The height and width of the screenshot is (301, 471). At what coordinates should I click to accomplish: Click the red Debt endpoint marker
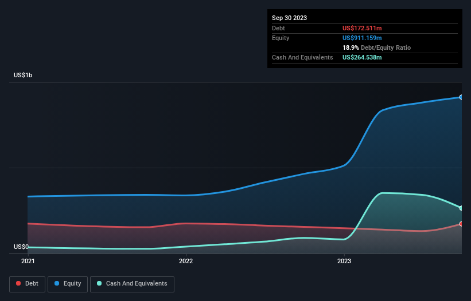pyautogui.click(x=461, y=224)
